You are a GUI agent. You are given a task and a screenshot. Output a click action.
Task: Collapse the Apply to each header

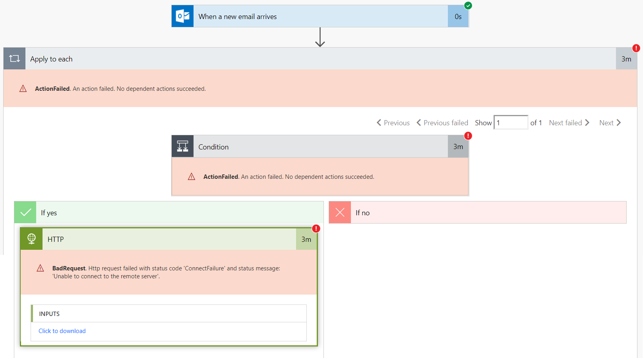[x=320, y=59]
